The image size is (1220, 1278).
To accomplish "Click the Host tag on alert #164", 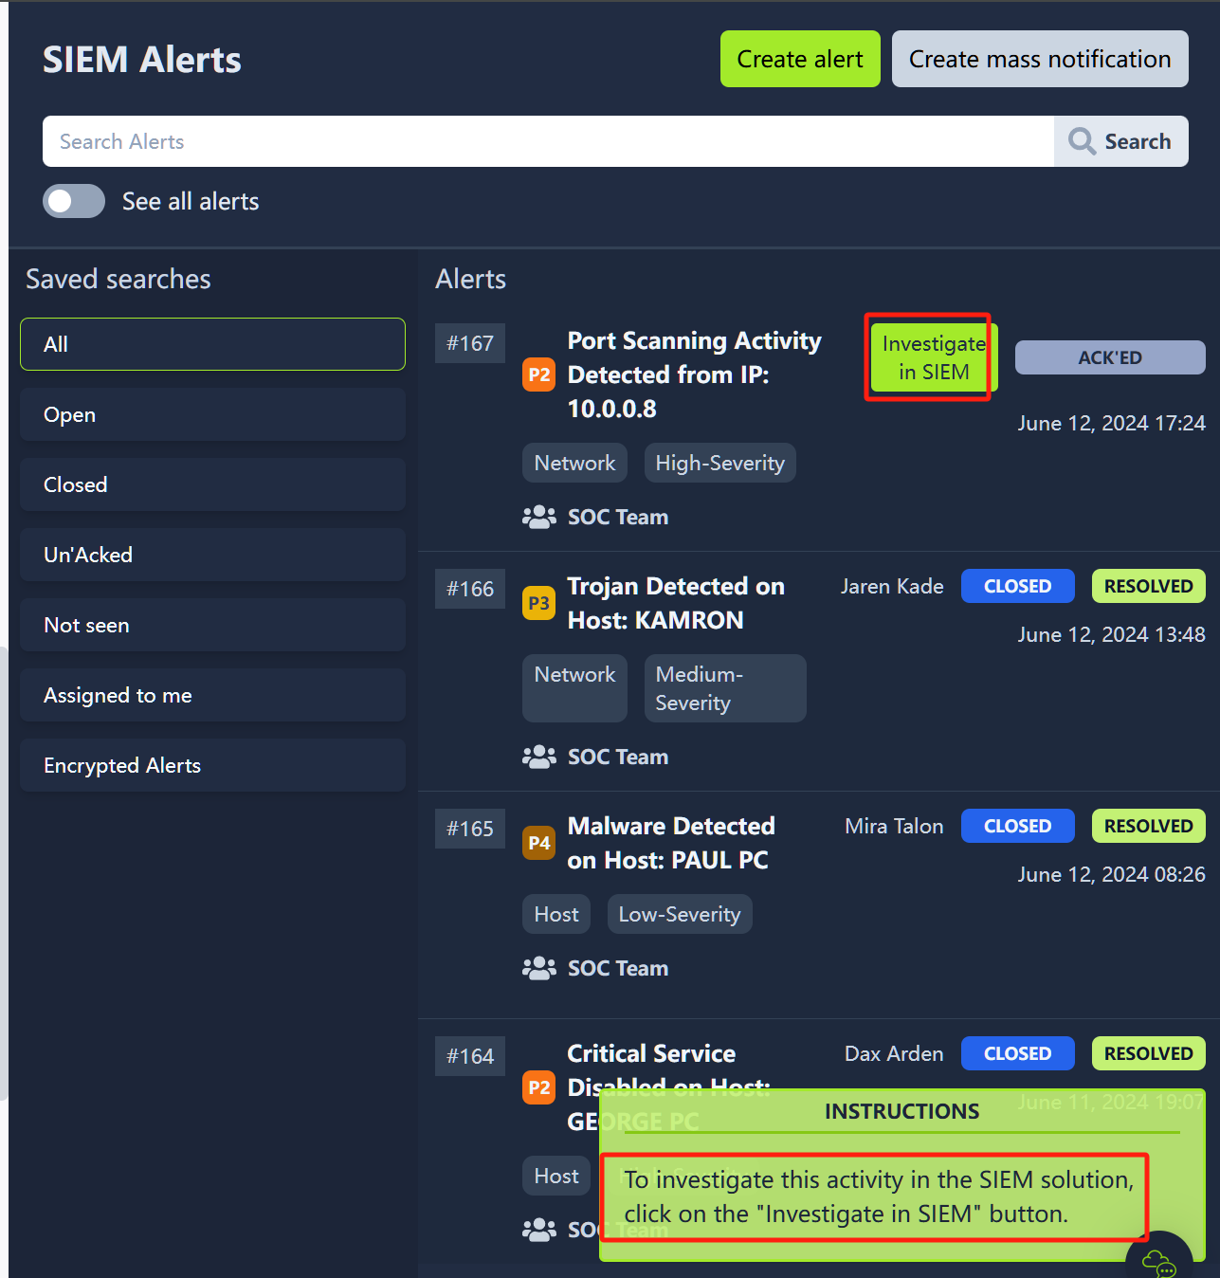I will click(x=555, y=1176).
